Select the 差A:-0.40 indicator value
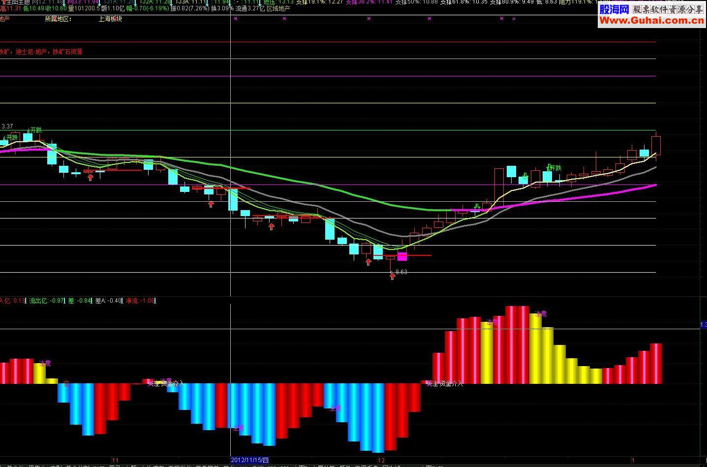707x467 pixels. pyautogui.click(x=109, y=301)
